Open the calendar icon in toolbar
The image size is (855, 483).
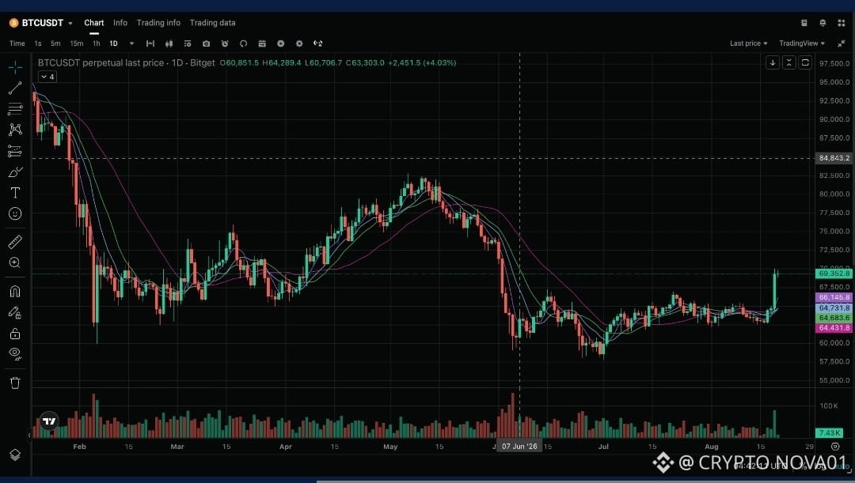[262, 43]
